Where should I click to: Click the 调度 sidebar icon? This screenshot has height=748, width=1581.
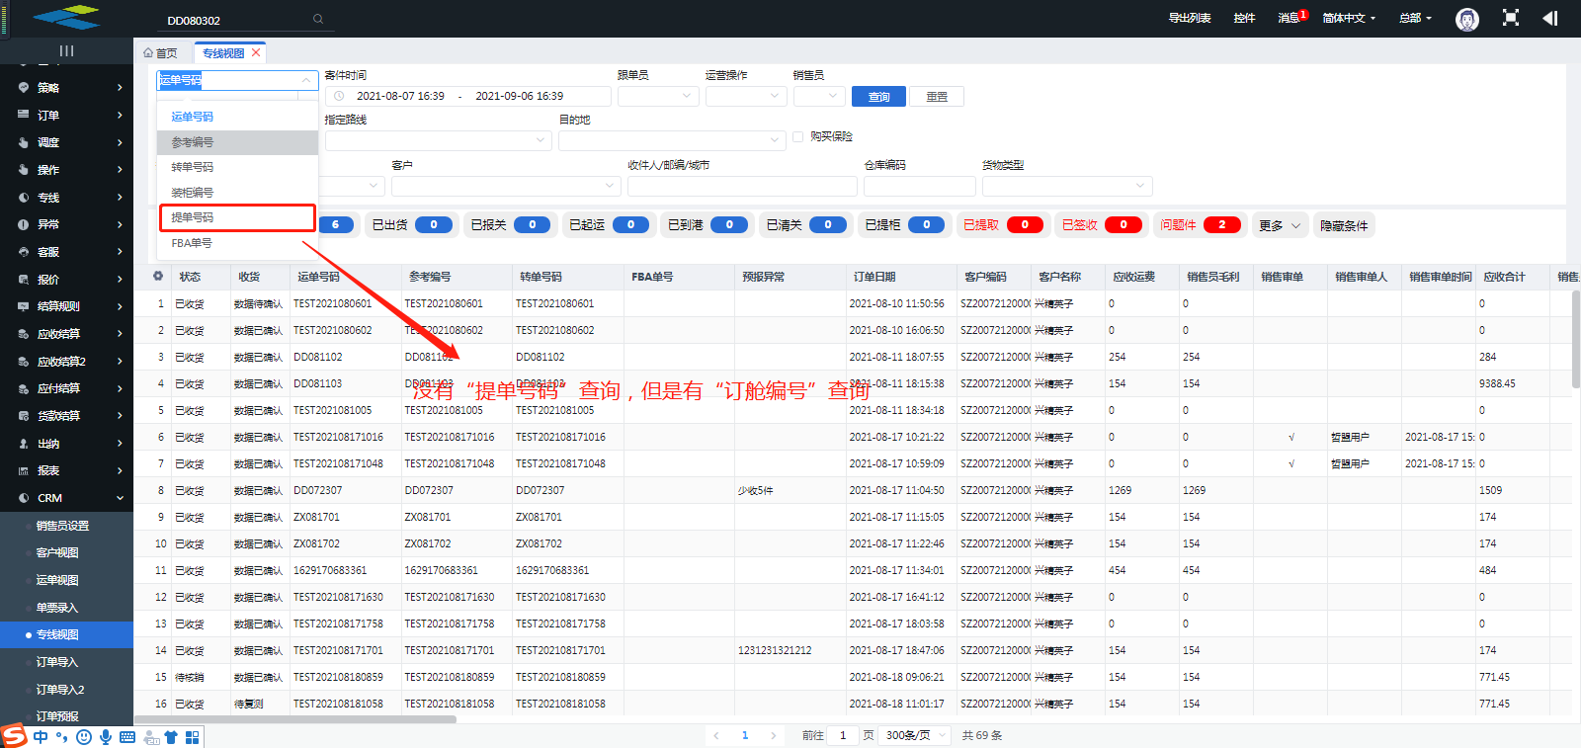click(x=24, y=142)
